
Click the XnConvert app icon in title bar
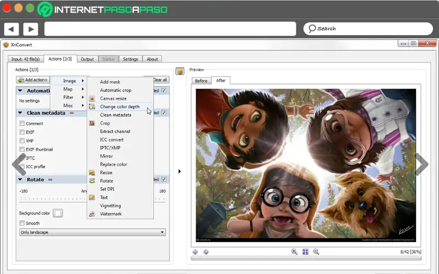coord(6,44)
